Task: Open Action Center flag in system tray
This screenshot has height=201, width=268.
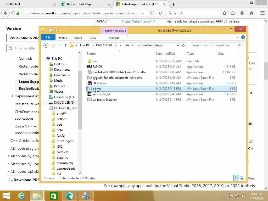Action: (231, 196)
